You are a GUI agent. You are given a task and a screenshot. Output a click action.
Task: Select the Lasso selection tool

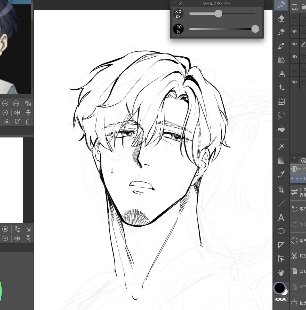tap(281, 115)
